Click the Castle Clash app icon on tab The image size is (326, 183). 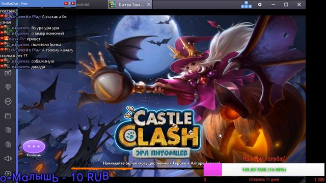click(x=112, y=5)
